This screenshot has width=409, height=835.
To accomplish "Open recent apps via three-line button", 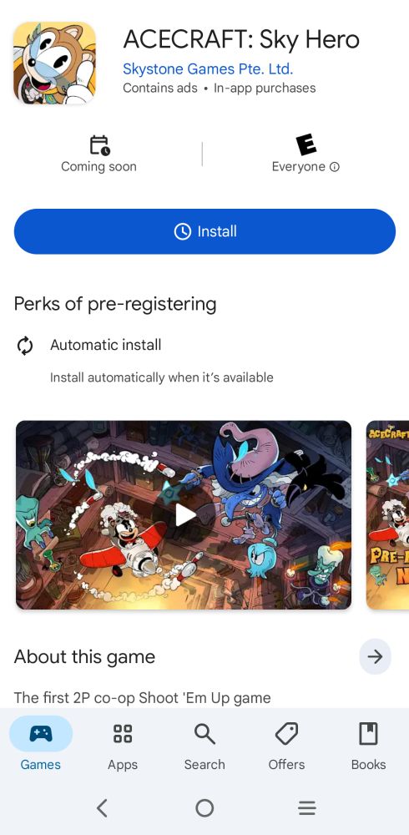I will click(307, 807).
